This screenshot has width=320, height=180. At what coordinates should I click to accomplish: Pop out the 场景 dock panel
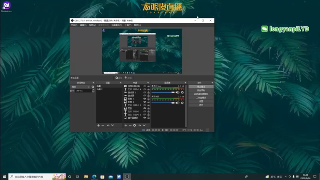(x=121, y=83)
